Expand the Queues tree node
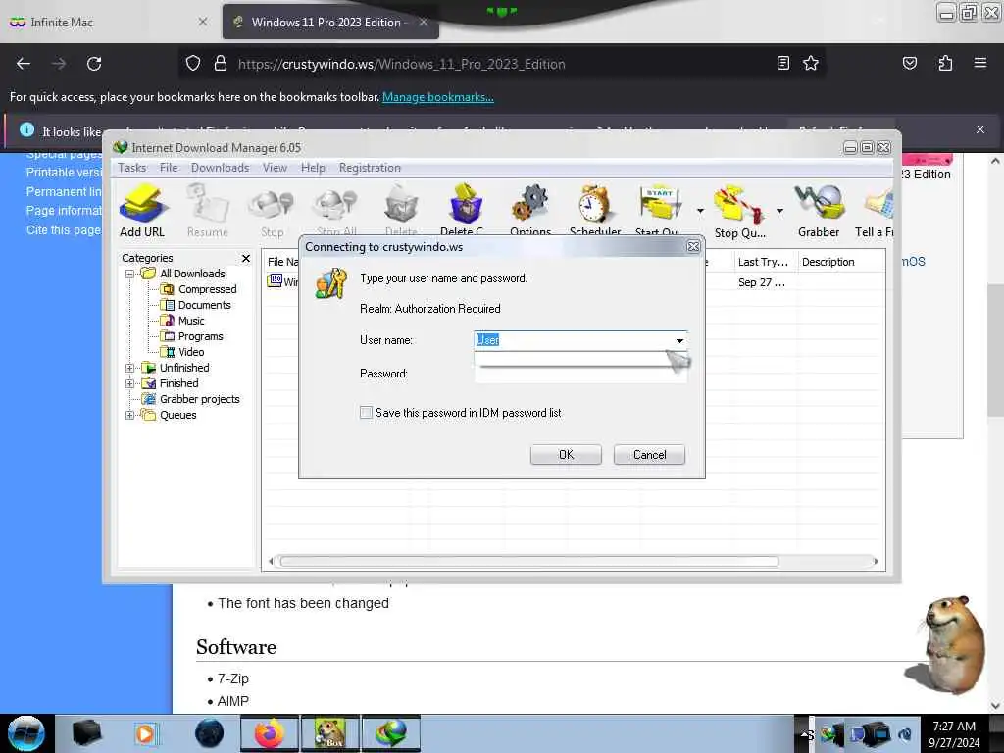 (x=130, y=415)
